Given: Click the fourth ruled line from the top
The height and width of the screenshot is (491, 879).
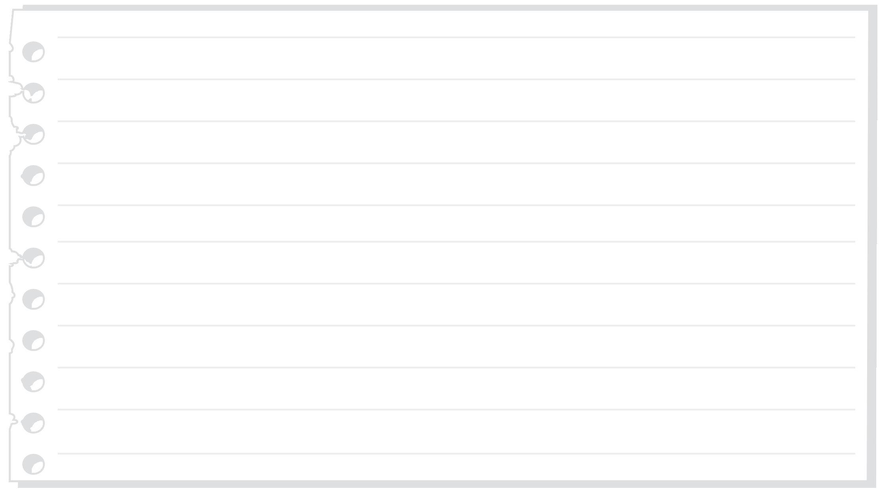Looking at the screenshot, I should (x=456, y=163).
